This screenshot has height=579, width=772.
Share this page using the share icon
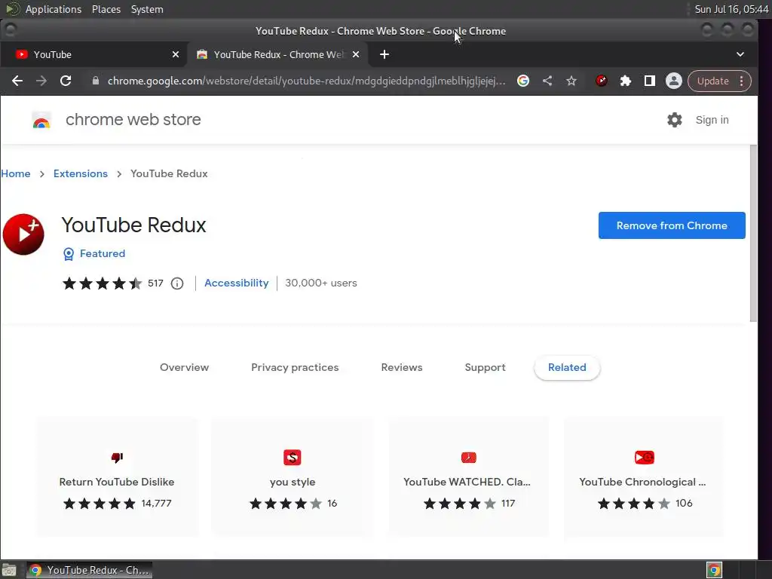[x=547, y=81]
